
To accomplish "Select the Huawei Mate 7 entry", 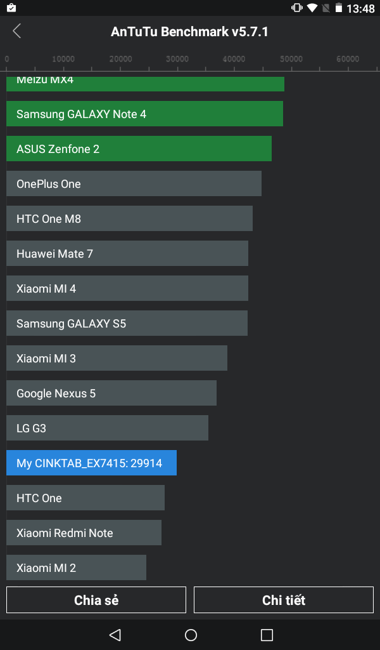I will click(127, 254).
